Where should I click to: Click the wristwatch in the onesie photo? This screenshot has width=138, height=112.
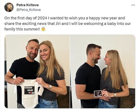(50, 87)
